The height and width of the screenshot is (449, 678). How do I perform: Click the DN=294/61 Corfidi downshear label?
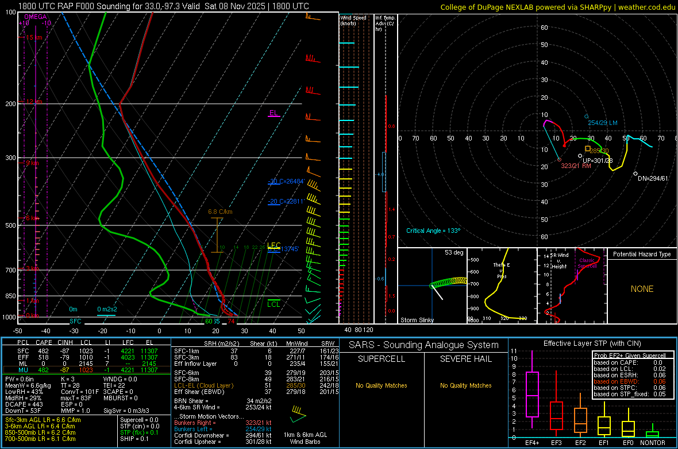(653, 178)
